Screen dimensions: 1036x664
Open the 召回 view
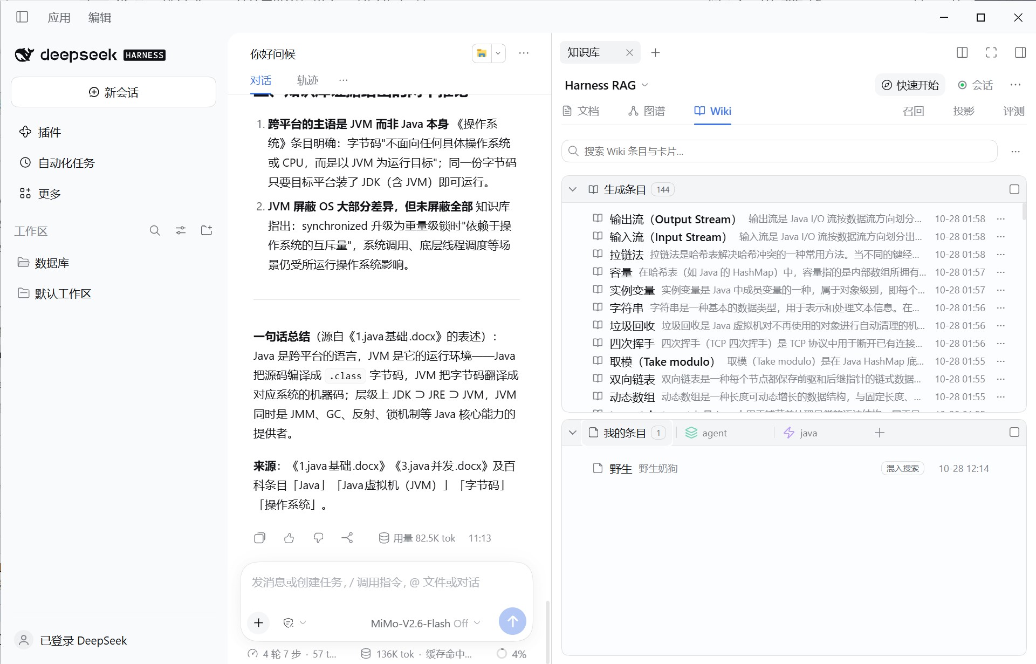click(x=914, y=111)
